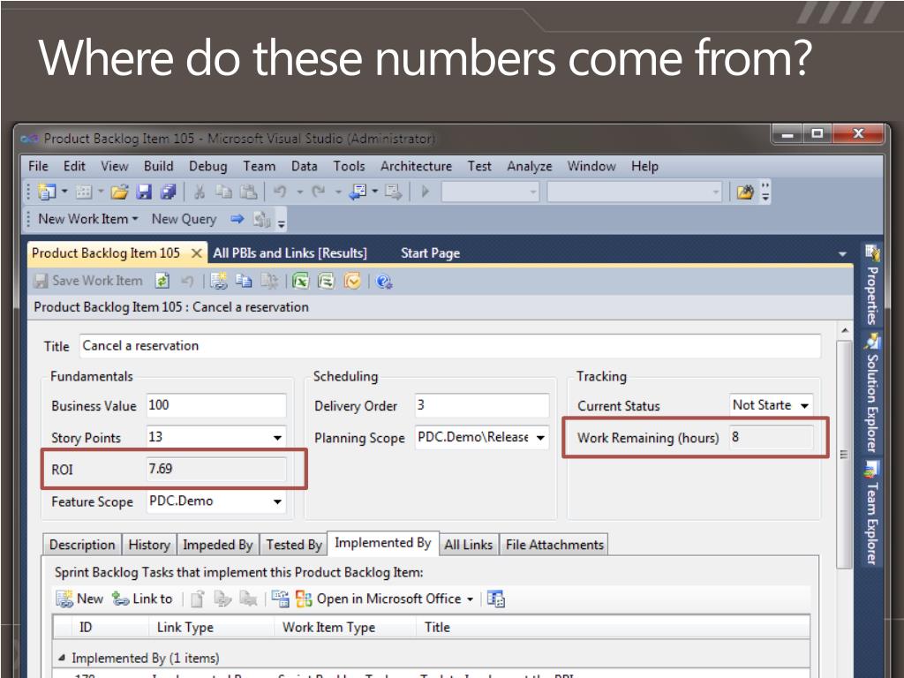
Task: Close the Product Backlog Item 105 tab
Action: click(x=197, y=253)
